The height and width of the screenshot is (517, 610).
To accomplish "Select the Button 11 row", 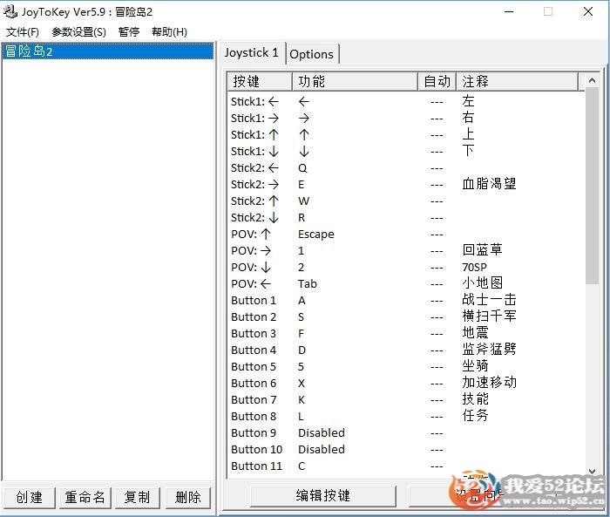I will coord(406,466).
